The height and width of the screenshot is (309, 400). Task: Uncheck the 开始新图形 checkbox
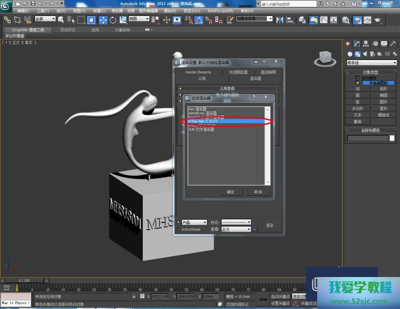coord(358,83)
